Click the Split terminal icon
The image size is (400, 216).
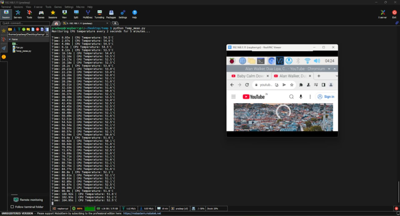76,13
